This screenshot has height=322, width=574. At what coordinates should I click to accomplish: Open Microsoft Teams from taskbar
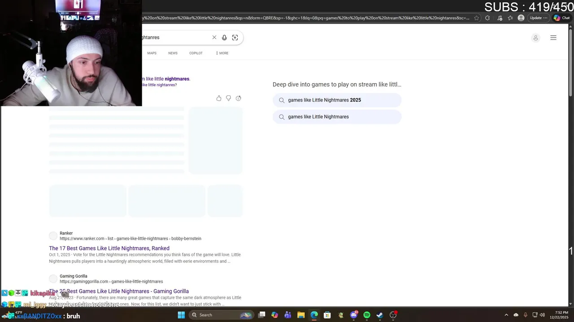(x=288, y=315)
